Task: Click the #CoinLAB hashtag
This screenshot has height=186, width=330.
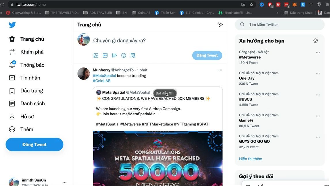Action: tap(101, 81)
